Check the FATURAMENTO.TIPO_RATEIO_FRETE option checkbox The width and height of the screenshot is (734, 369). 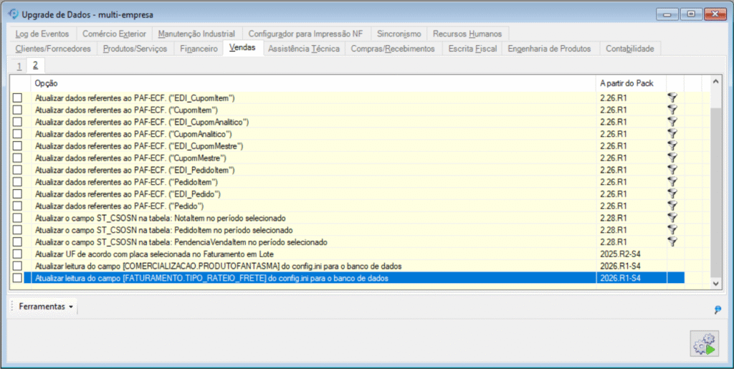17,278
